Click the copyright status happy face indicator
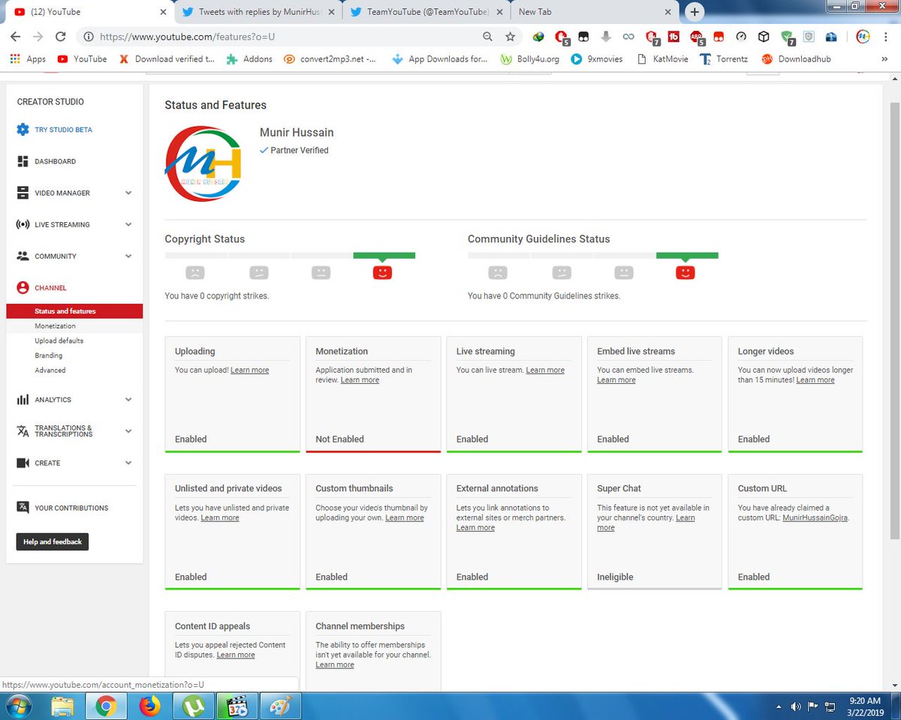The width and height of the screenshot is (901, 720). [x=382, y=272]
